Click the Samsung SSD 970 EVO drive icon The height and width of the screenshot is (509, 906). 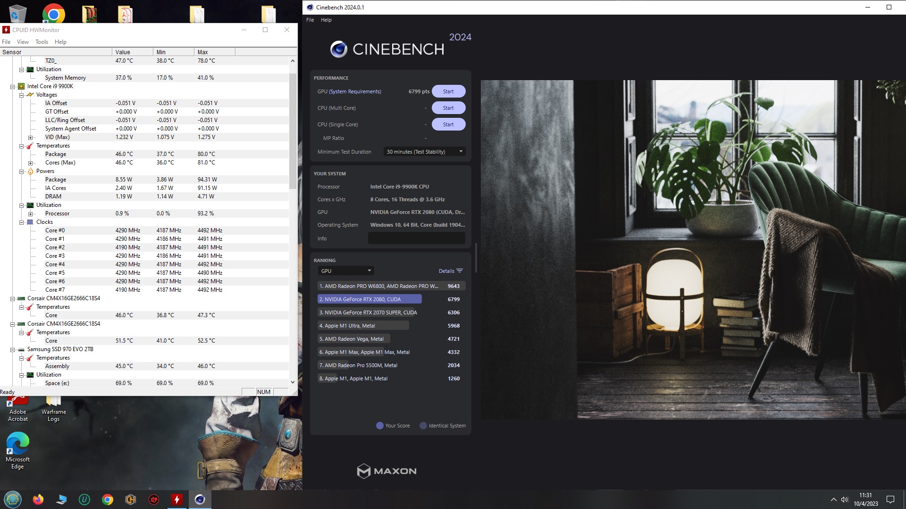(21, 349)
